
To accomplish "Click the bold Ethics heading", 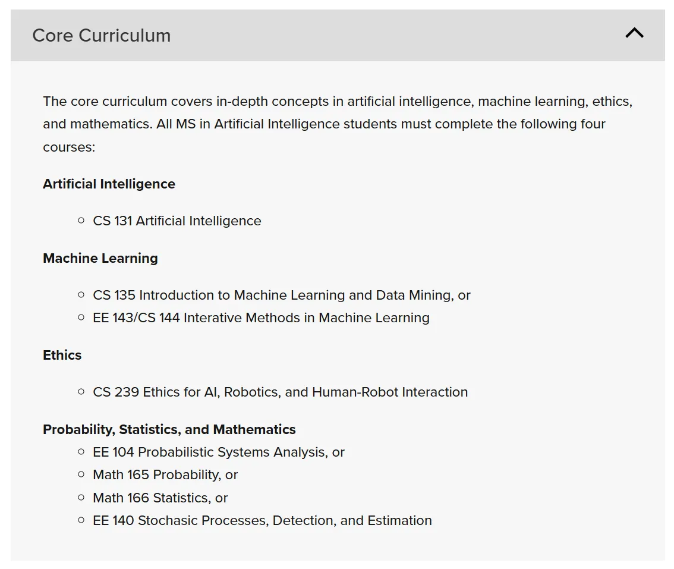I will (x=62, y=356).
